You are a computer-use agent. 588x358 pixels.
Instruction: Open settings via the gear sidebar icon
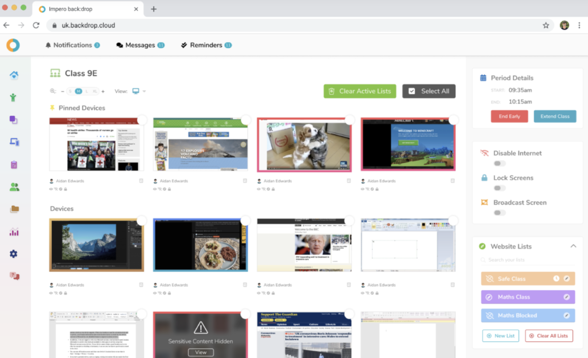(x=14, y=253)
